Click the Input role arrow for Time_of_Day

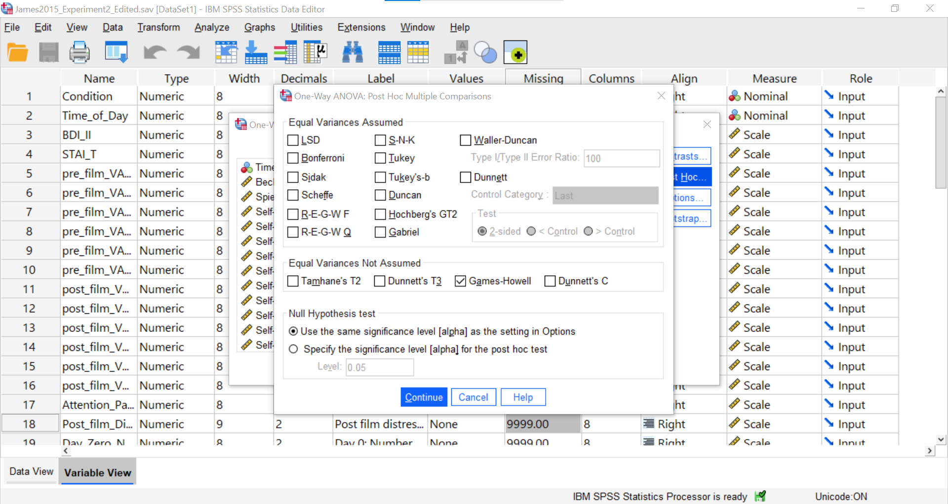coord(829,115)
